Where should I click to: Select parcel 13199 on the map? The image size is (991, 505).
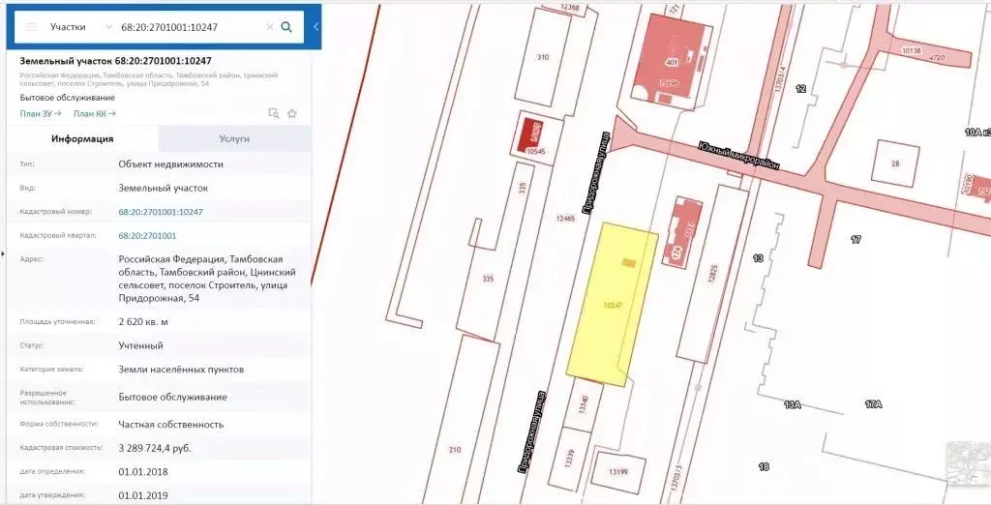(x=618, y=470)
